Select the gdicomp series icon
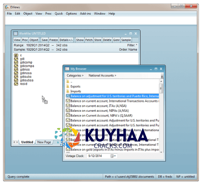The image size is (201, 185). [x=16, y=62]
